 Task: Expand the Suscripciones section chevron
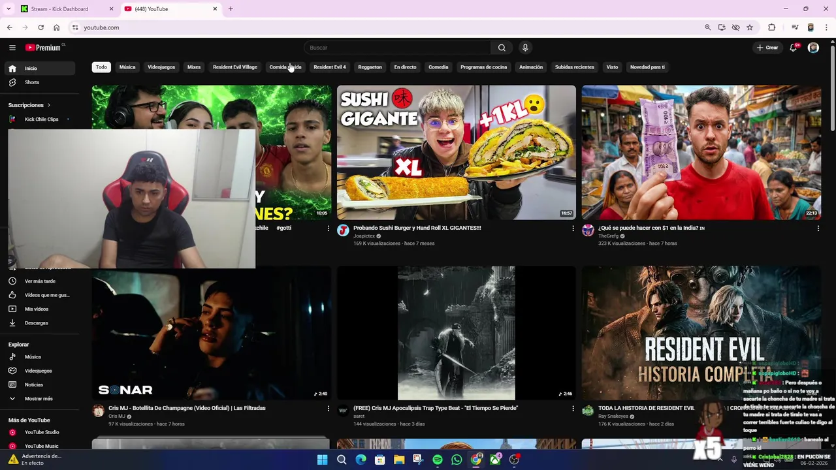pos(48,105)
